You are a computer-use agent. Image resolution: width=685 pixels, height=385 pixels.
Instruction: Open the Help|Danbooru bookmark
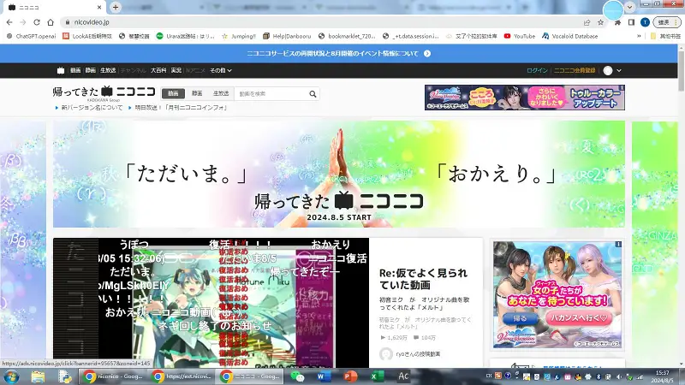tap(288, 36)
